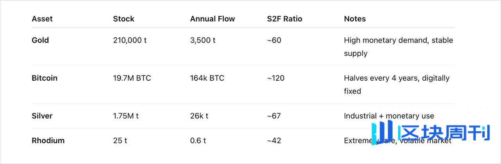Select the Stock column header
501x164 pixels.
pyautogui.click(x=124, y=19)
